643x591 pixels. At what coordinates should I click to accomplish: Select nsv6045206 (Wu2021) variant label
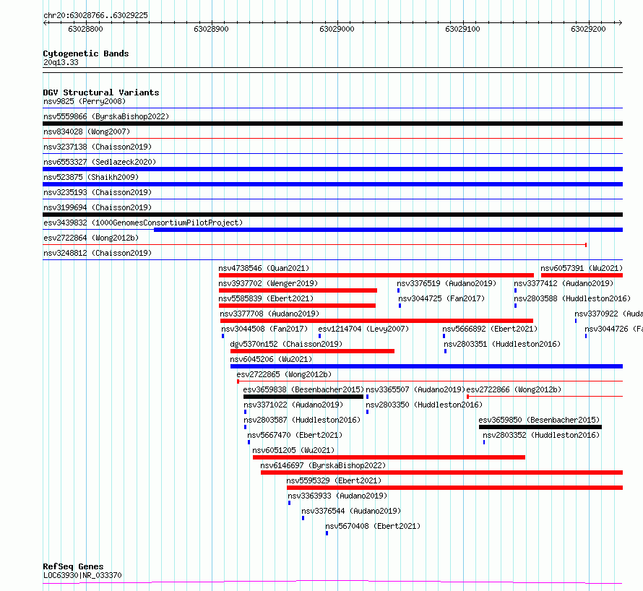tap(271, 359)
